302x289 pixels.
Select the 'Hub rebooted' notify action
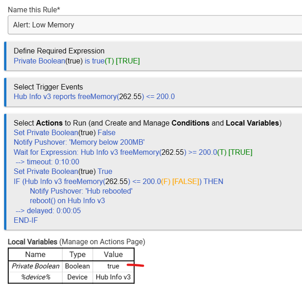coord(81,191)
